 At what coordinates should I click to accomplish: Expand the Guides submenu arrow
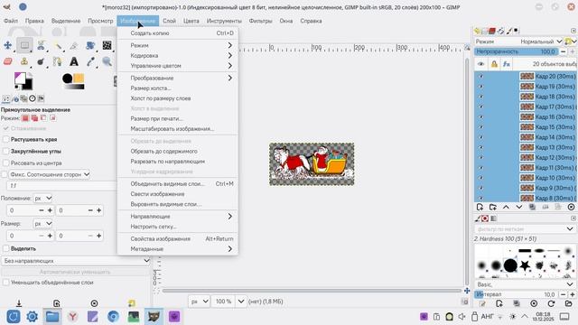pyautogui.click(x=229, y=217)
